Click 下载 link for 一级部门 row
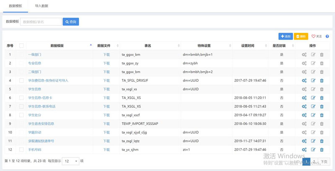The height and width of the screenshot is (171, 335). [106, 54]
